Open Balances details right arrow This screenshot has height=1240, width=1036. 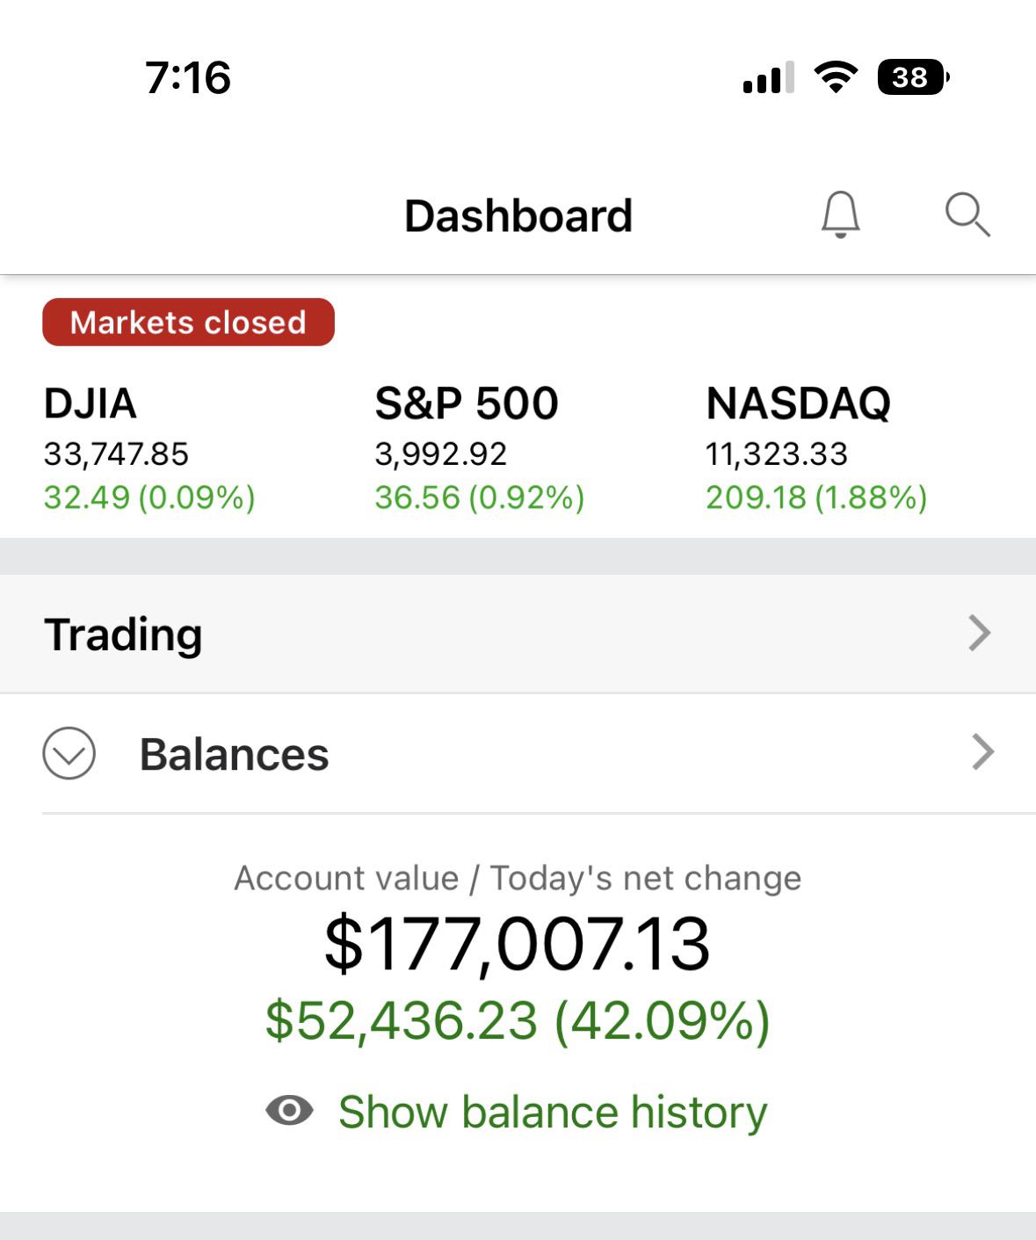coord(982,752)
